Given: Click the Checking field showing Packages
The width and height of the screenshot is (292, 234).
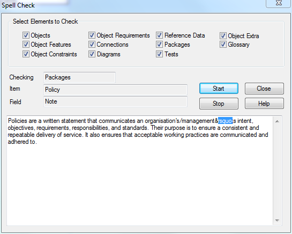Looking at the screenshot, I should coord(79,77).
